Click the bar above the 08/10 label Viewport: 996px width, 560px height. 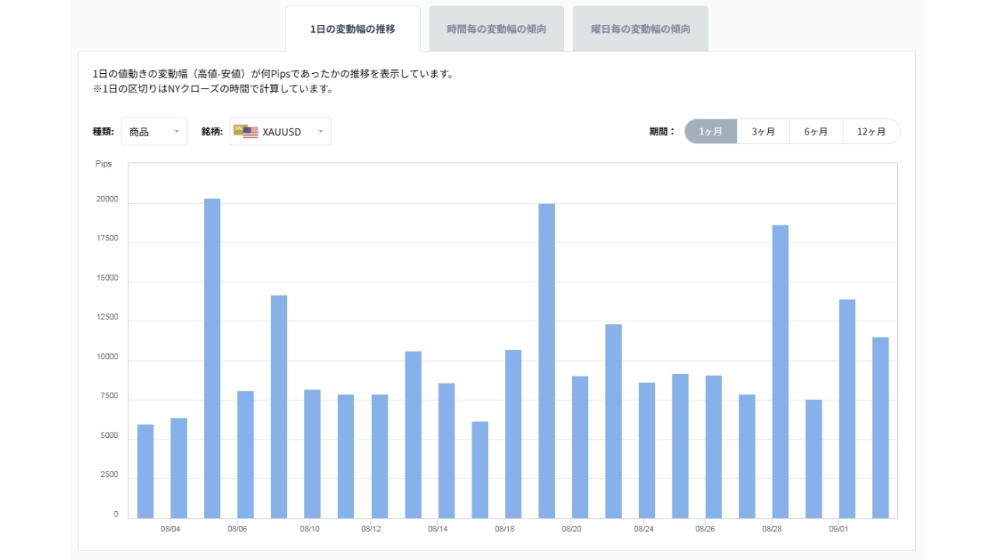(x=313, y=454)
